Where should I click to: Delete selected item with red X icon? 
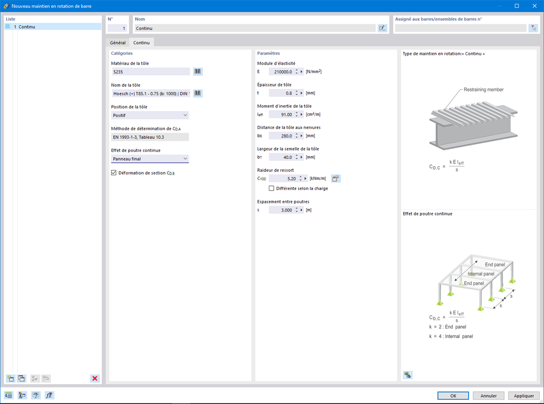click(x=95, y=379)
